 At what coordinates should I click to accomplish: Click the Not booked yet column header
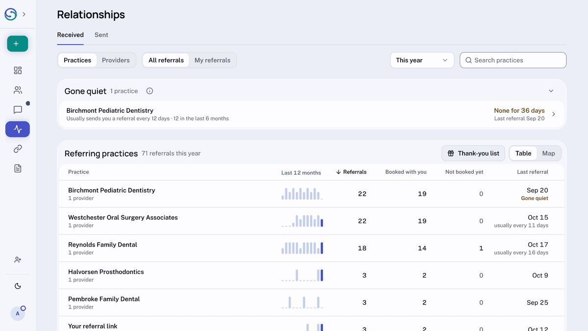[464, 172]
